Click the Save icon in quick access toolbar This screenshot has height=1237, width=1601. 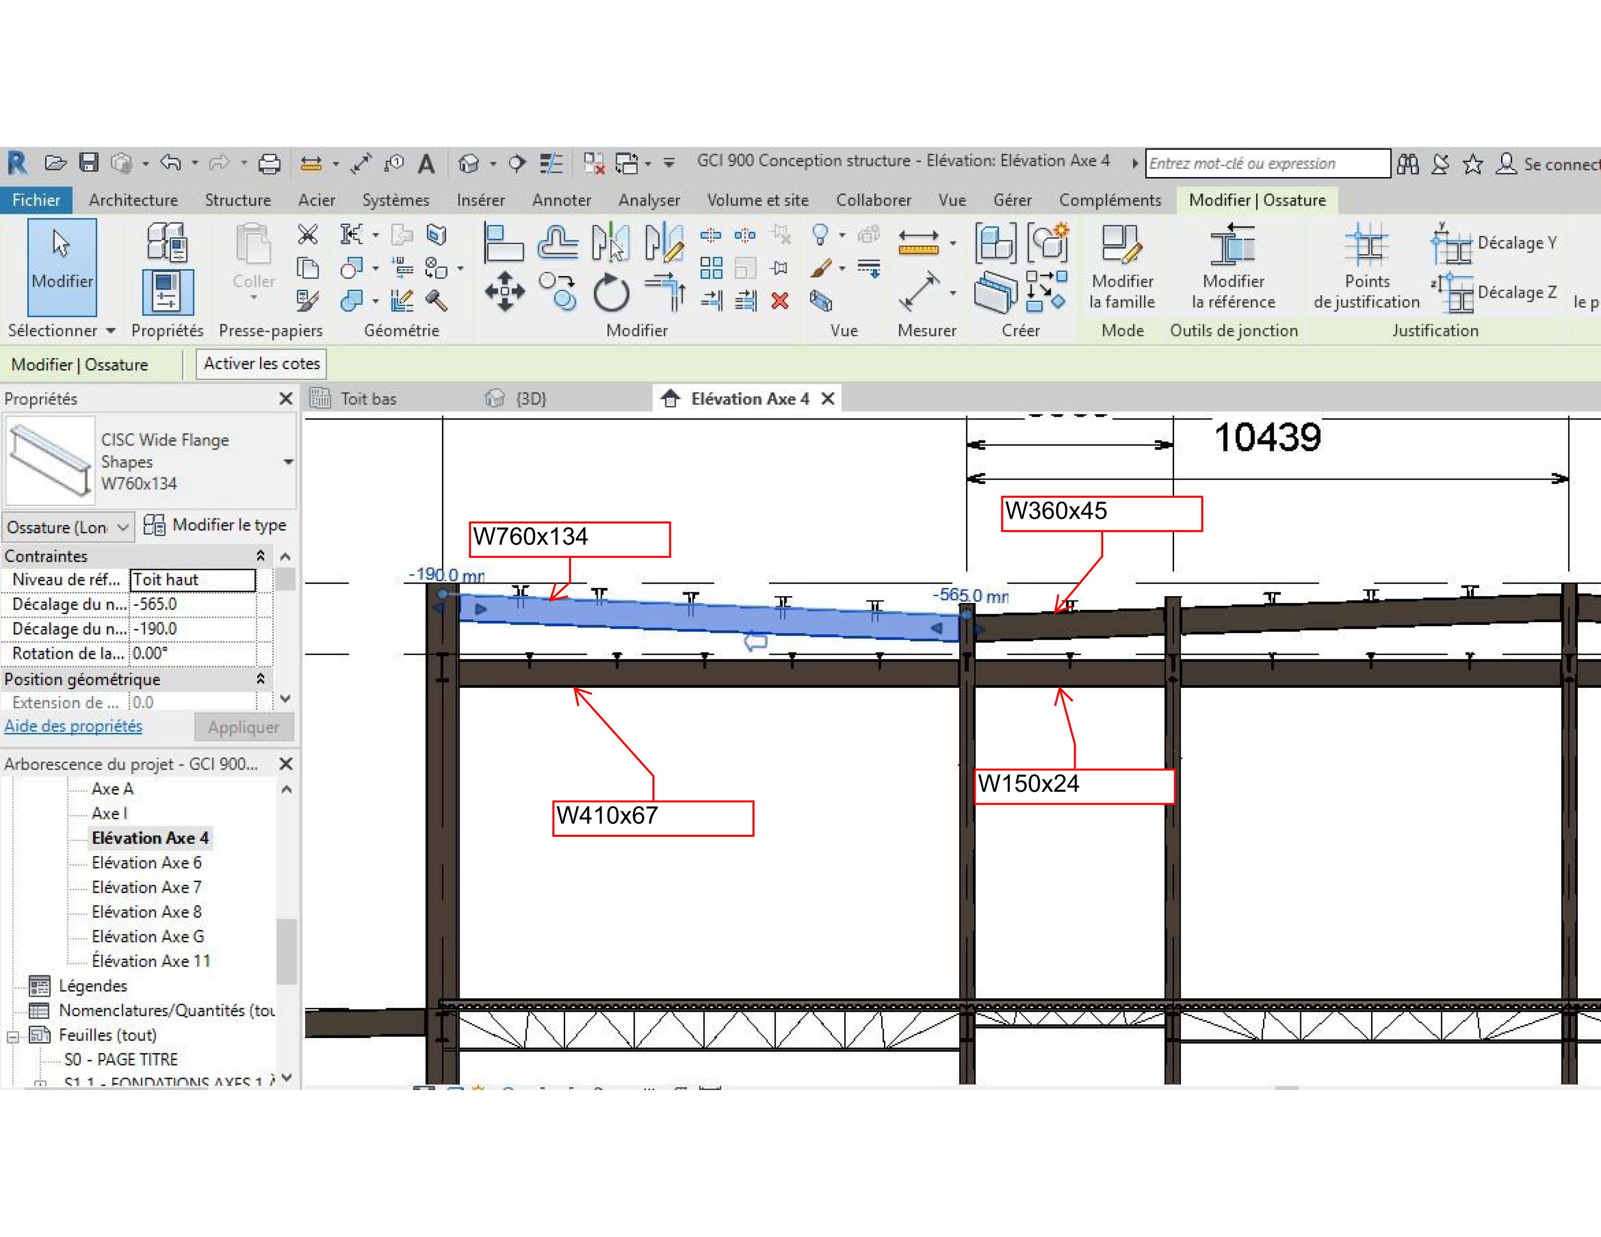pos(89,163)
